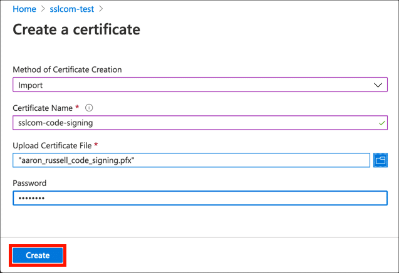Screen dimensions: 399x273
Task: Focus the sslcom-code-signing name field
Action: pos(188,123)
